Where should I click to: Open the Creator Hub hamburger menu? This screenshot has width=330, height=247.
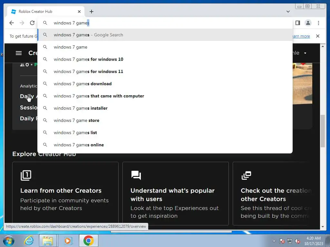tap(19, 53)
